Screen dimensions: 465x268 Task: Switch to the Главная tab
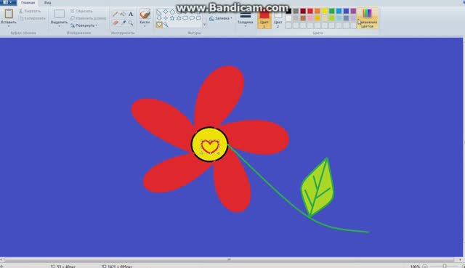[28, 3]
